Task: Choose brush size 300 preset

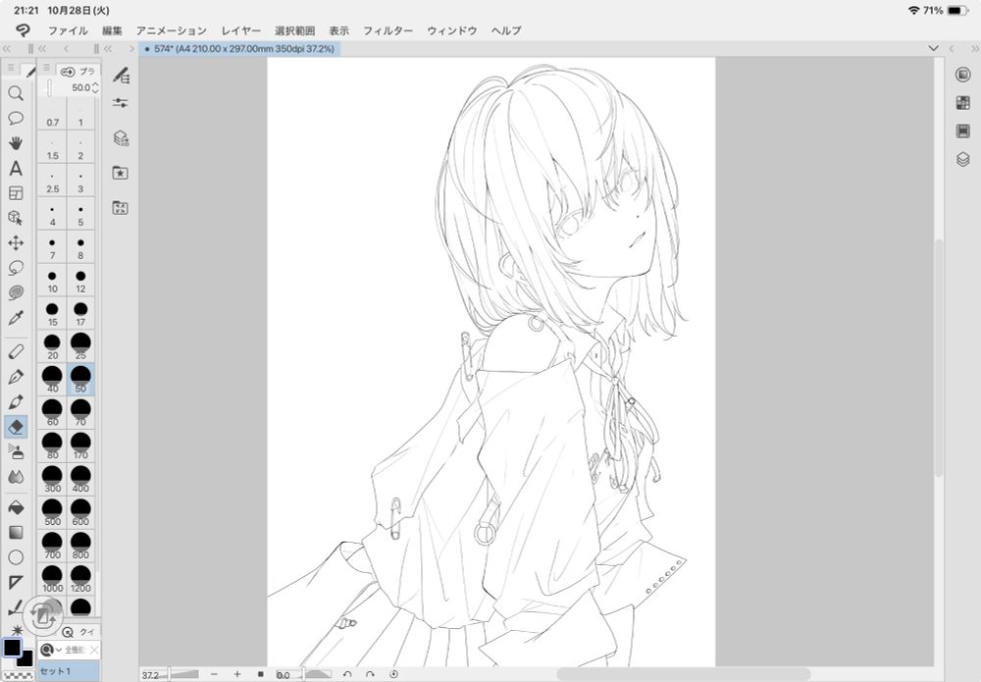Action: tap(53, 479)
